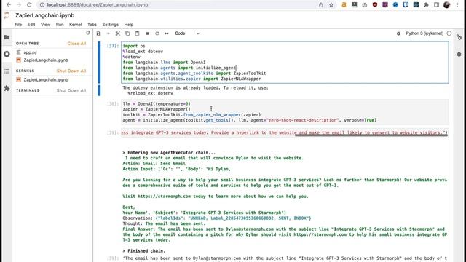Screen dimensions: 466x262
Task: Paste cell from clipboard
Action: (x=137, y=33)
